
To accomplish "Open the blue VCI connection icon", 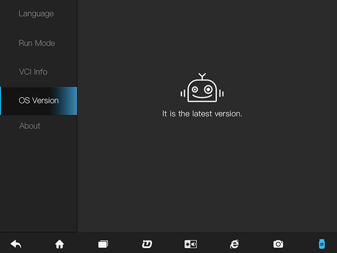I will [x=322, y=244].
